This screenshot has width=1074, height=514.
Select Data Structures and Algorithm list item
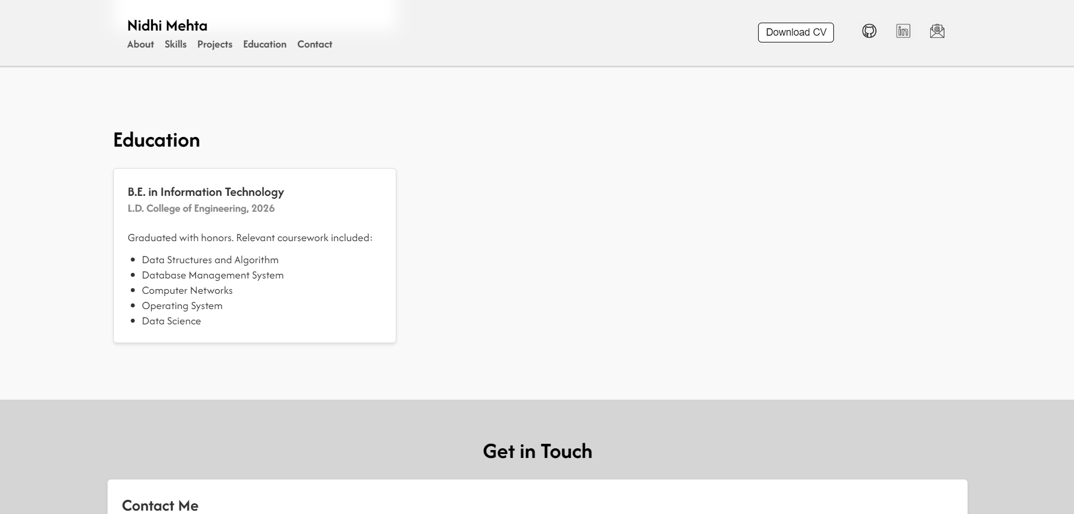(x=210, y=260)
